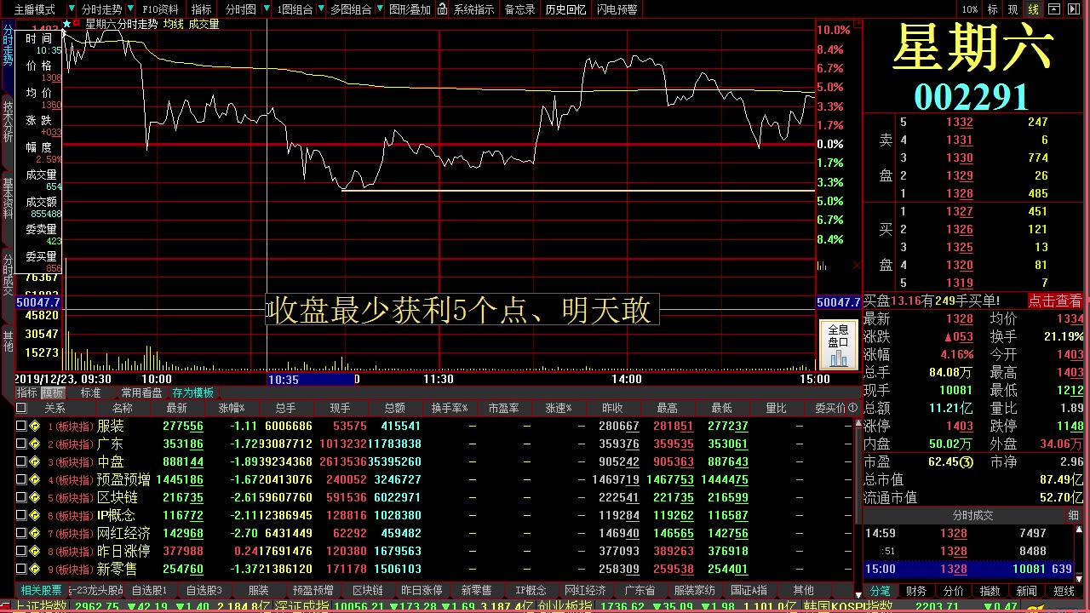Open 系统指示 in the toolbar

point(473,9)
